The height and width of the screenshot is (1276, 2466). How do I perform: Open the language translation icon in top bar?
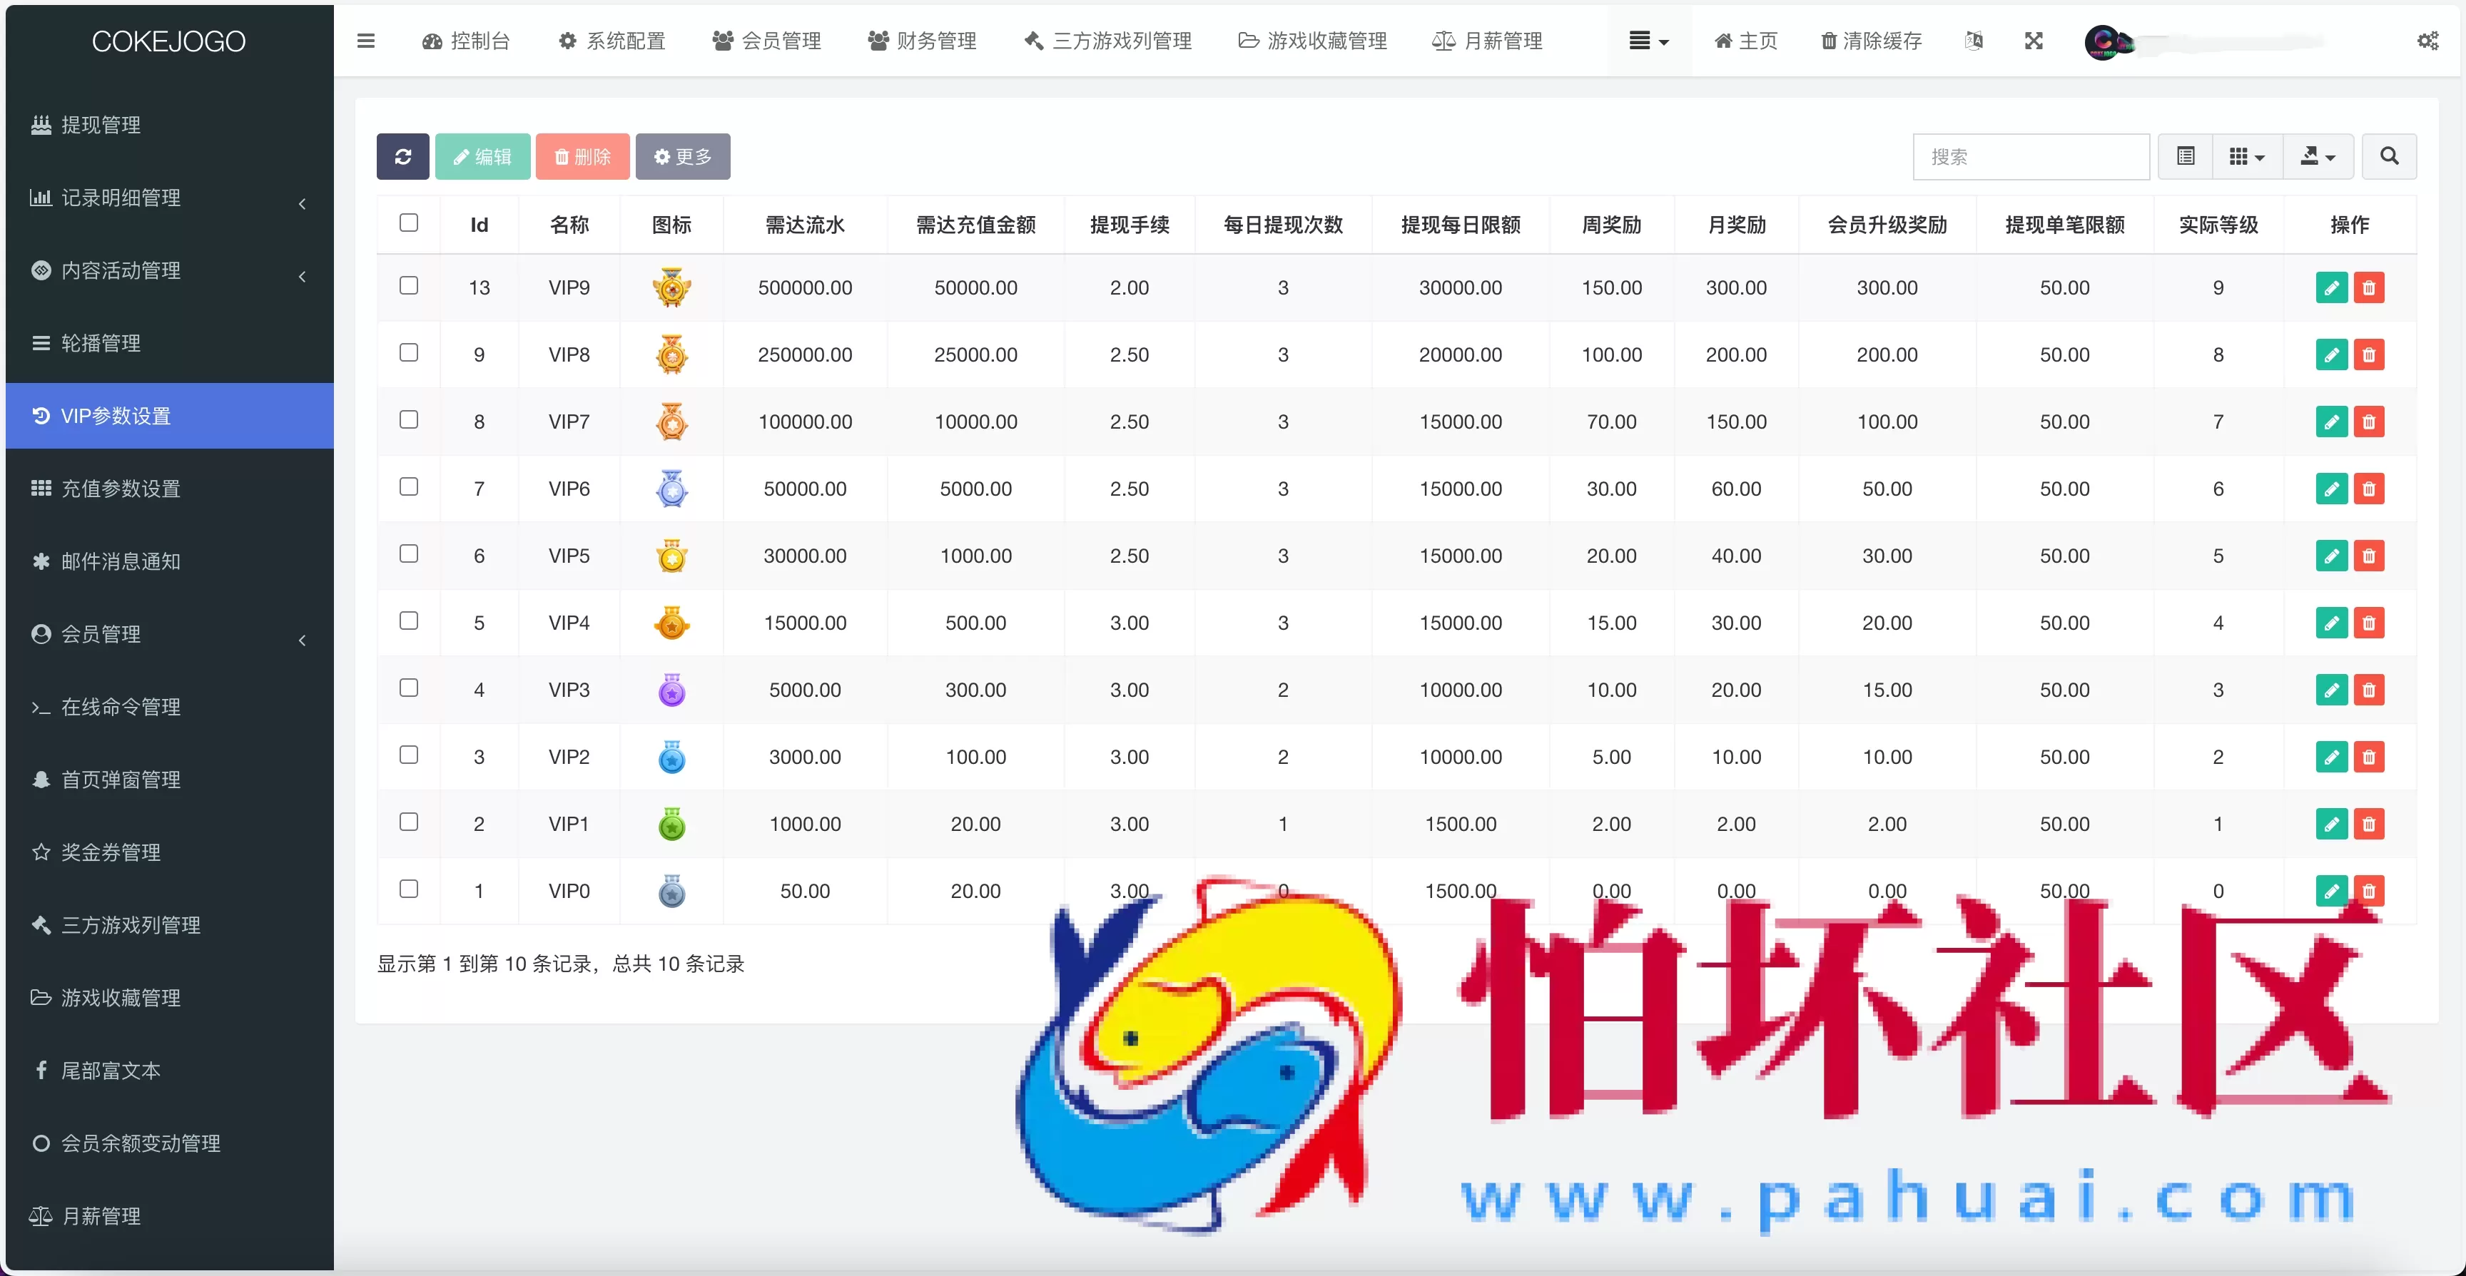pyautogui.click(x=1974, y=40)
